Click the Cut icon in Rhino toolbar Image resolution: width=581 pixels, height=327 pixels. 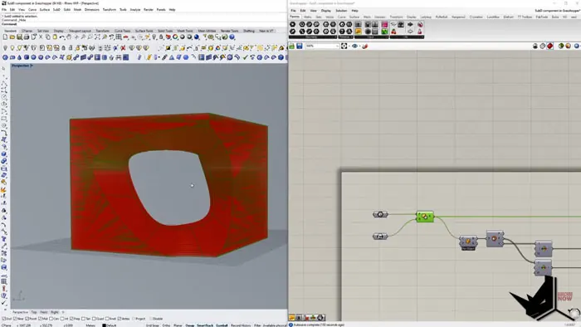click(x=41, y=37)
